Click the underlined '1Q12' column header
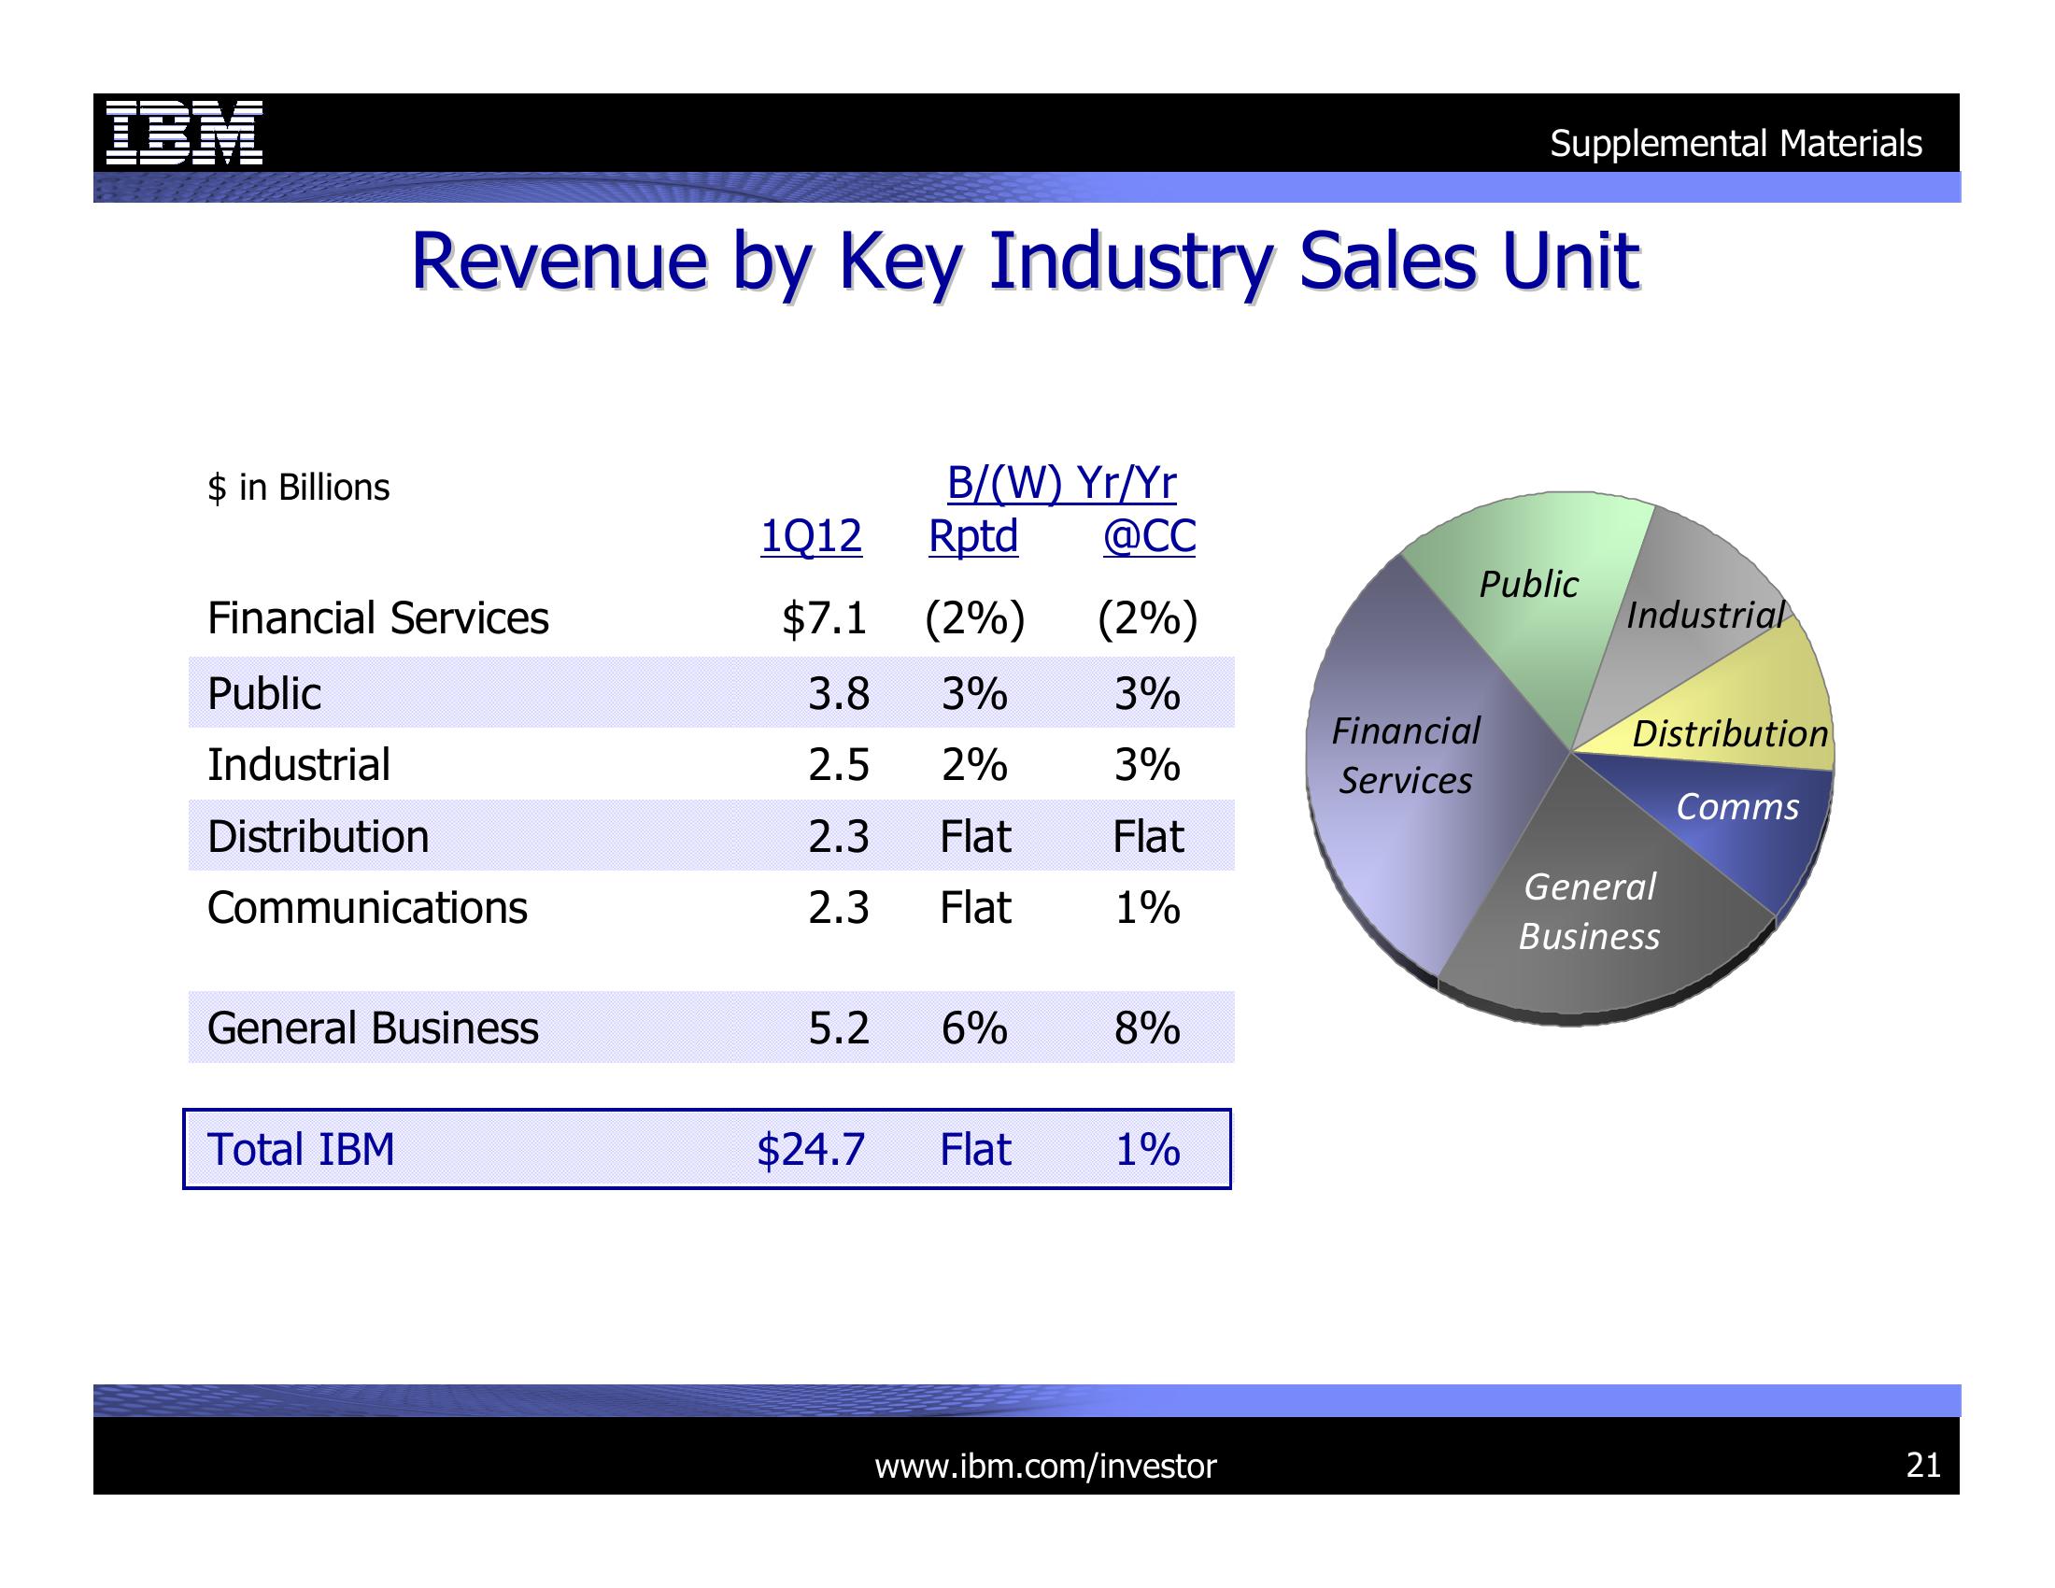 click(811, 536)
